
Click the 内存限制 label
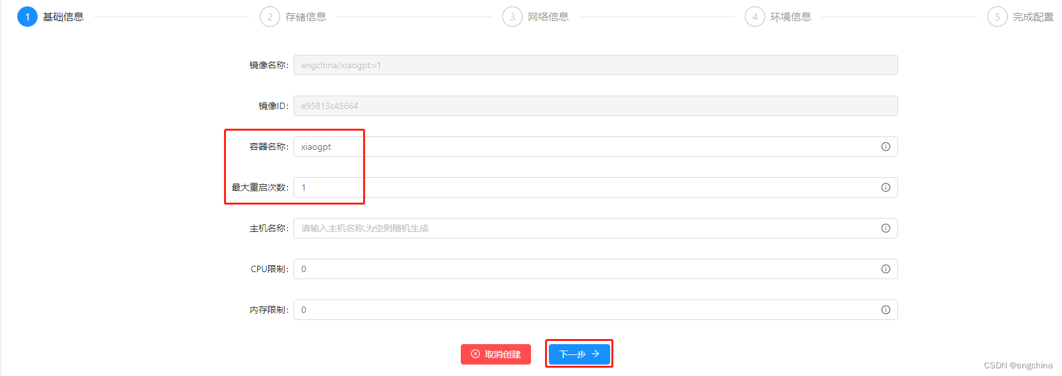pyautogui.click(x=269, y=310)
